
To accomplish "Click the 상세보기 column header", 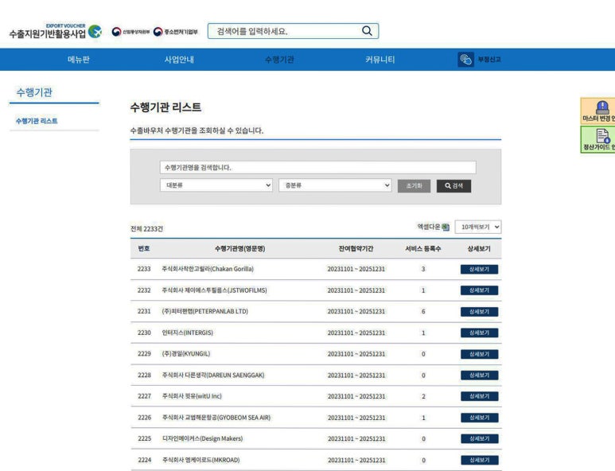I will tap(479, 249).
